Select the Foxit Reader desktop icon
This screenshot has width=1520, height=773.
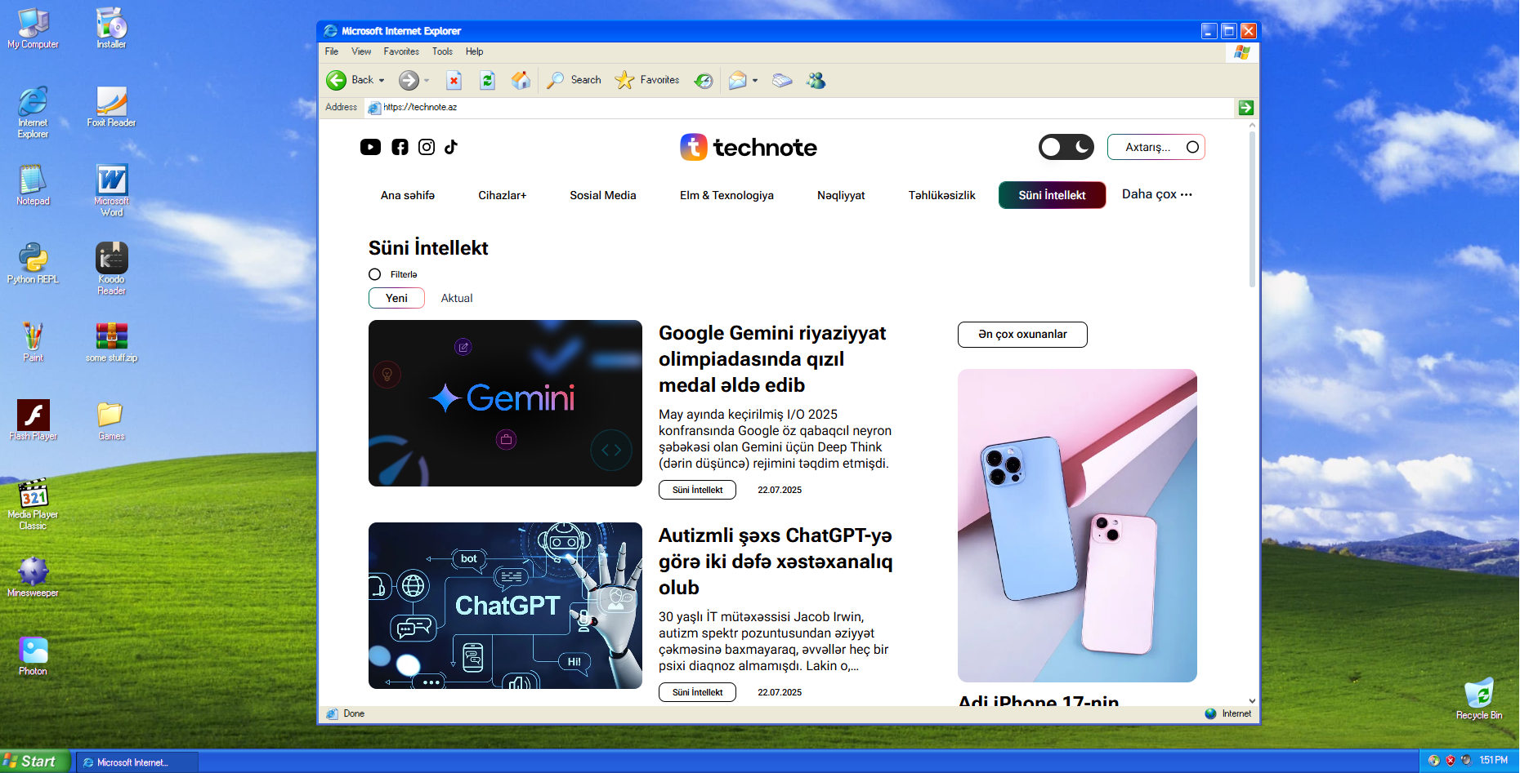click(111, 107)
